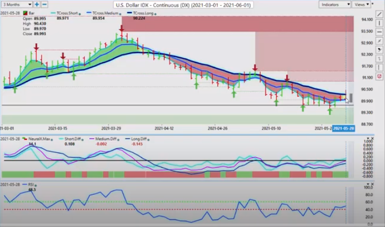The image size is (385, 227).
Task: Zoom out with the minus button
Action: tap(45, 4)
